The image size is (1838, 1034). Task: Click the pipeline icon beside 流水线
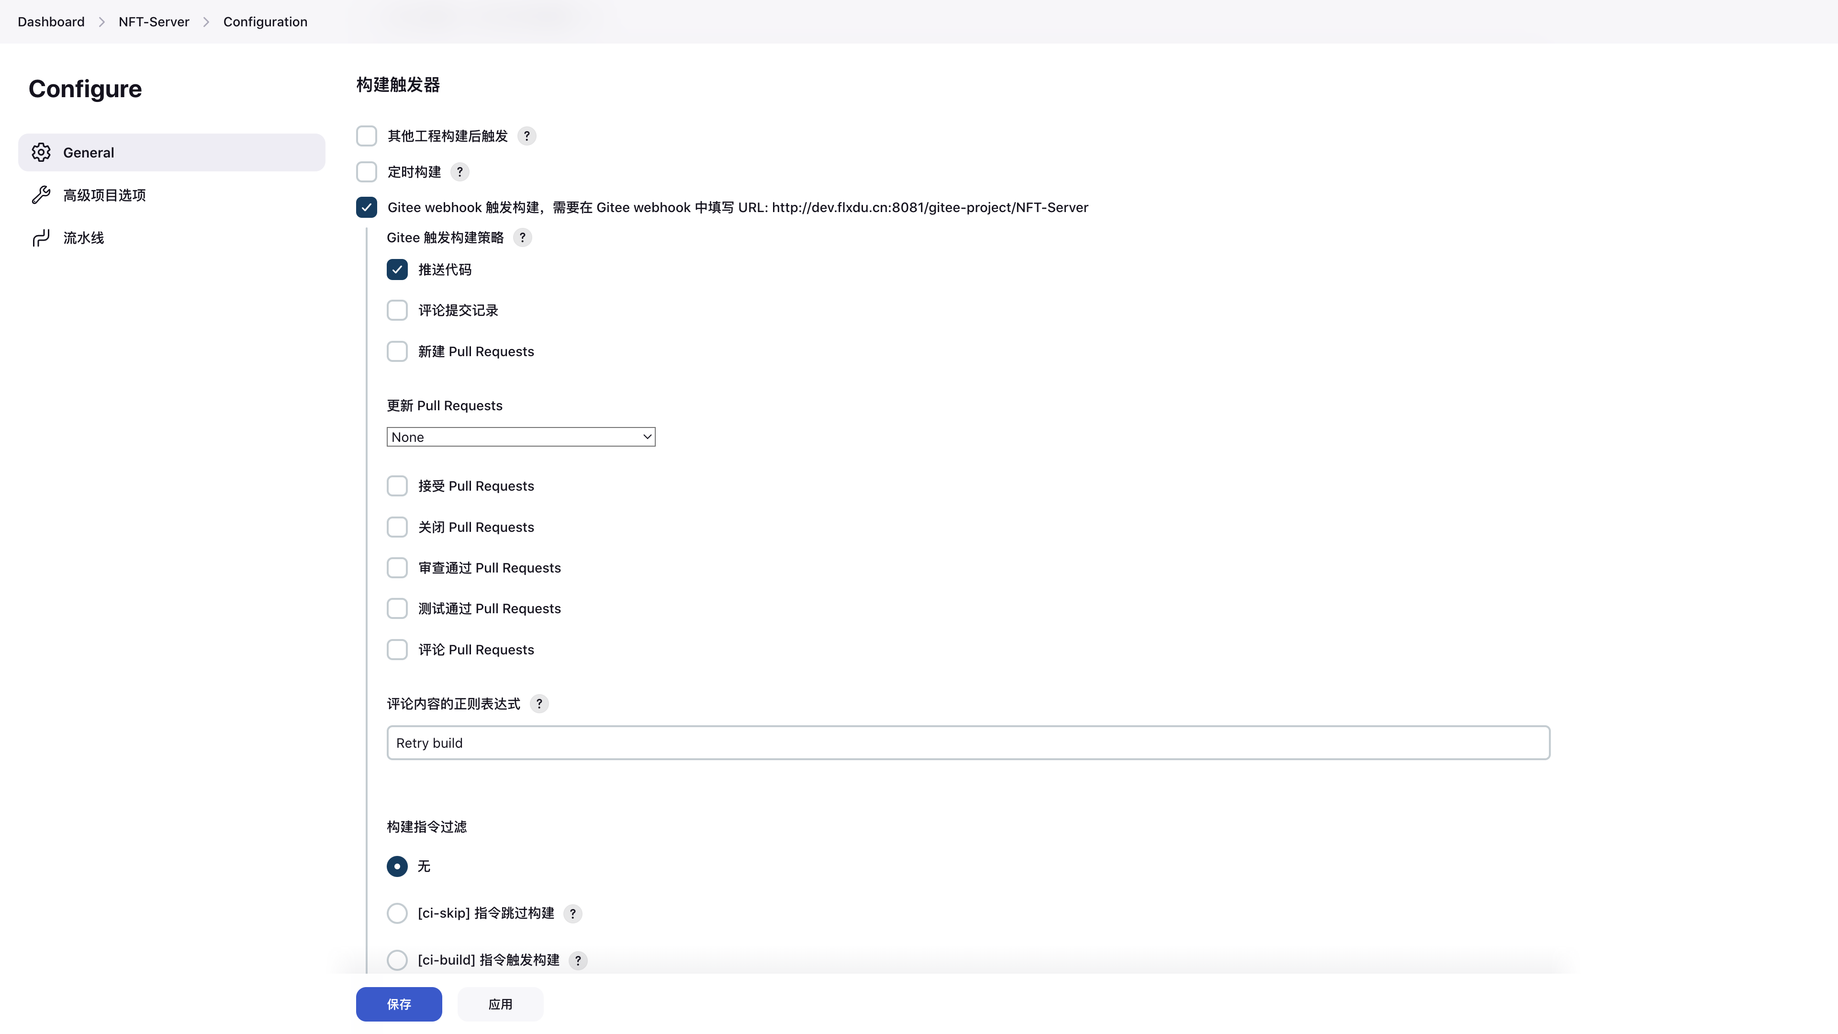pos(41,237)
